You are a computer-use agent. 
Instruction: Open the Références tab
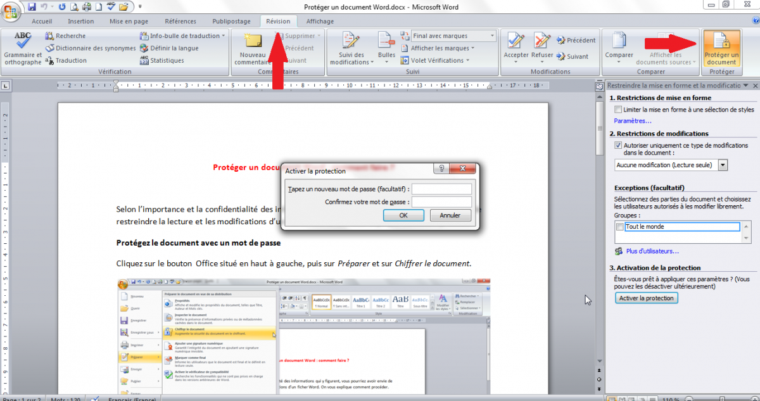point(180,21)
